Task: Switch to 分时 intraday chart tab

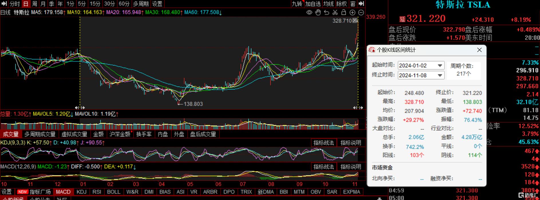Action: point(15,4)
